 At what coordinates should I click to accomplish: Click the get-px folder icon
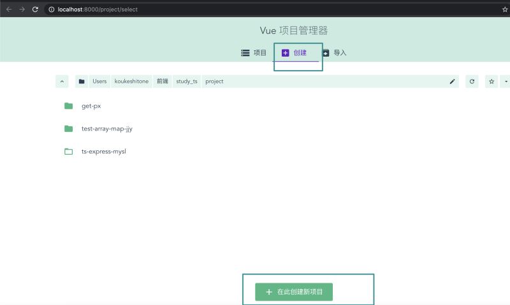pyautogui.click(x=68, y=106)
